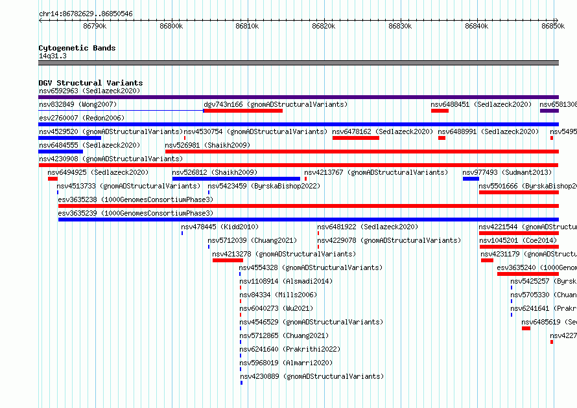This screenshot has width=577, height=408.
Task: Open nsv6040273 (Wu2021) variant
Action: [276, 308]
